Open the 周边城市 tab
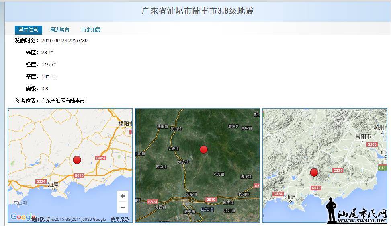Screen dimensions: 391x226 (x=59, y=30)
